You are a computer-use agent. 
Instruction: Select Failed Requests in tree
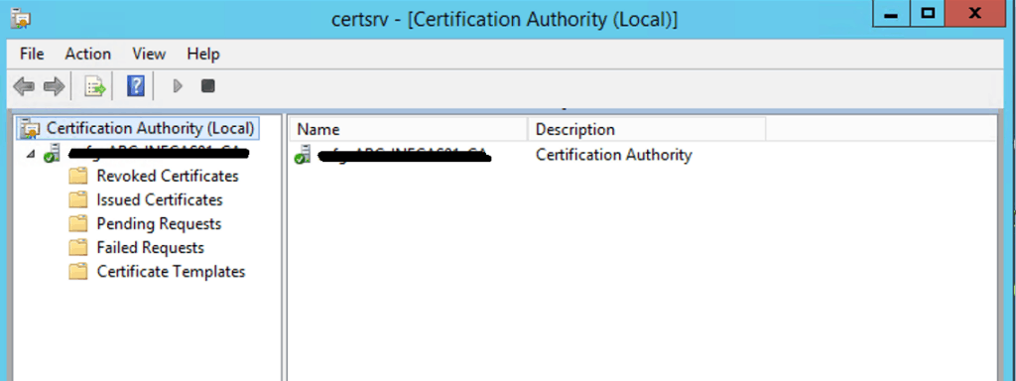(x=151, y=247)
